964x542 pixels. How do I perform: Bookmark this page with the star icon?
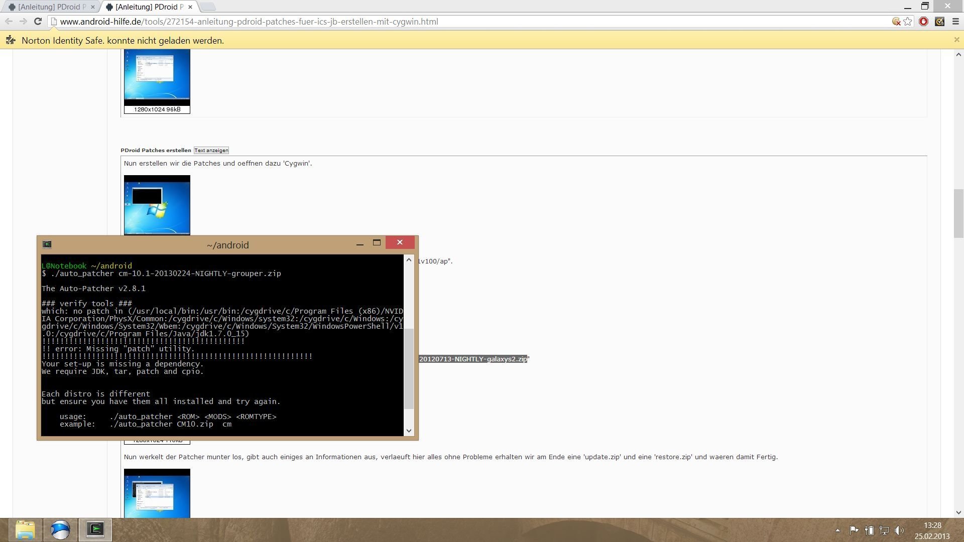(x=908, y=22)
